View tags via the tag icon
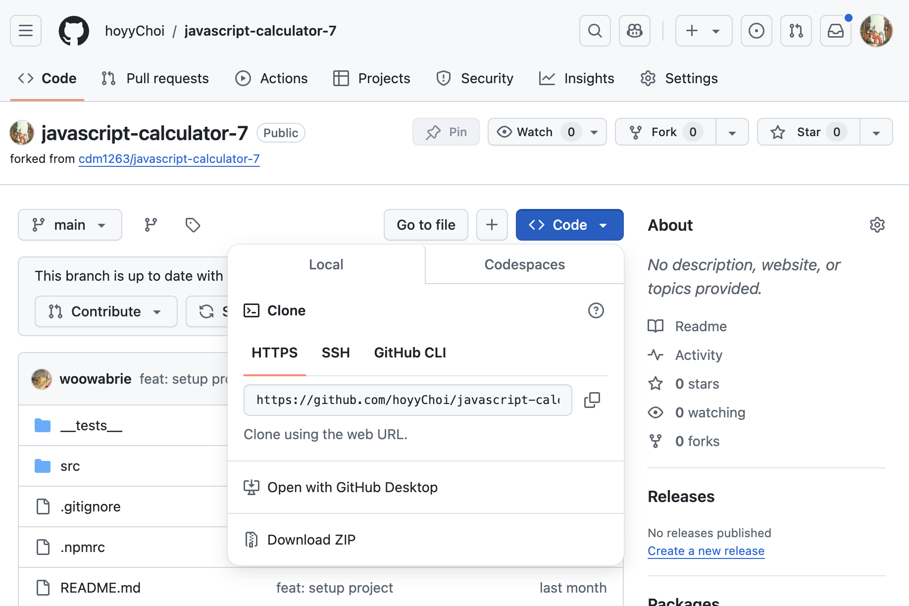The height and width of the screenshot is (606, 909). (193, 225)
